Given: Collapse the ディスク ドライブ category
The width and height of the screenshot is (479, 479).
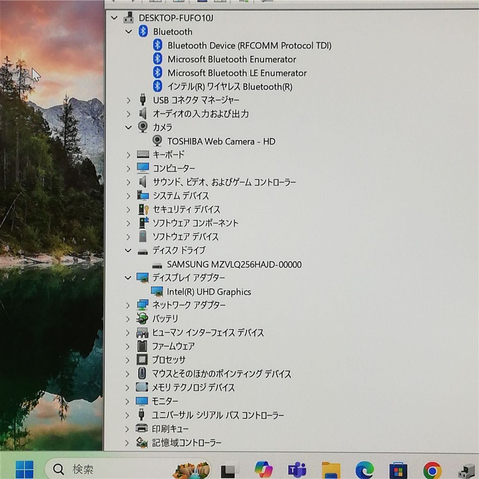Looking at the screenshot, I should click(x=128, y=250).
